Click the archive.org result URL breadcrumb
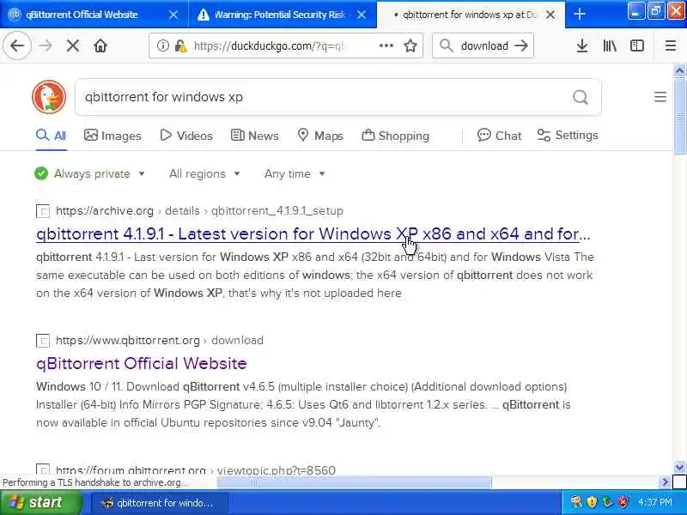687x515 pixels. coord(199,211)
